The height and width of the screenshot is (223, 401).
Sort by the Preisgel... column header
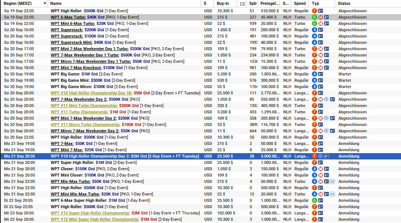(269, 4)
